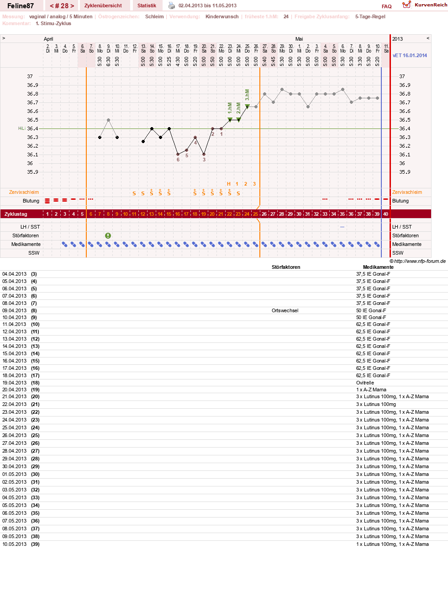Click the green 1.hM triangle marker

pyautogui.click(x=230, y=119)
